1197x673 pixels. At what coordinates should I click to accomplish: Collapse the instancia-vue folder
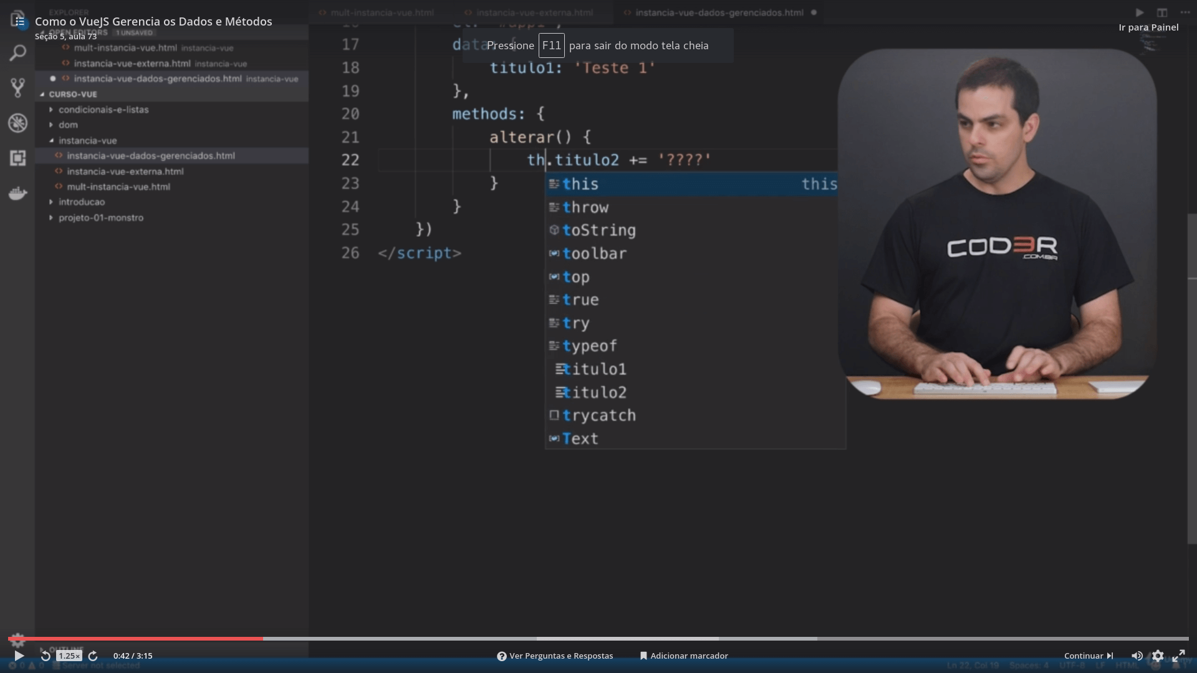pos(87,141)
